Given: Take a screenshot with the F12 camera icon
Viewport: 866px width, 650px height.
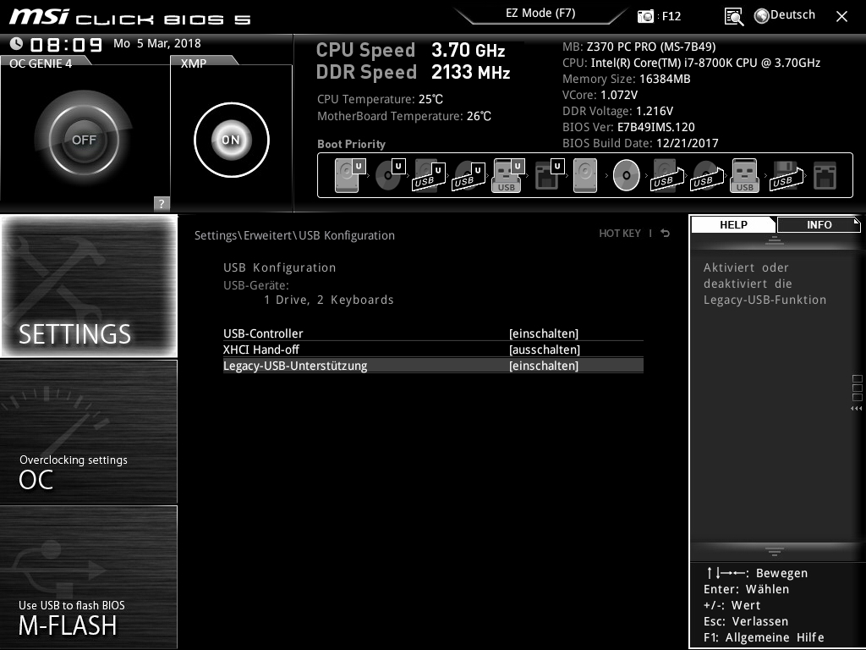Looking at the screenshot, I should click(x=645, y=16).
